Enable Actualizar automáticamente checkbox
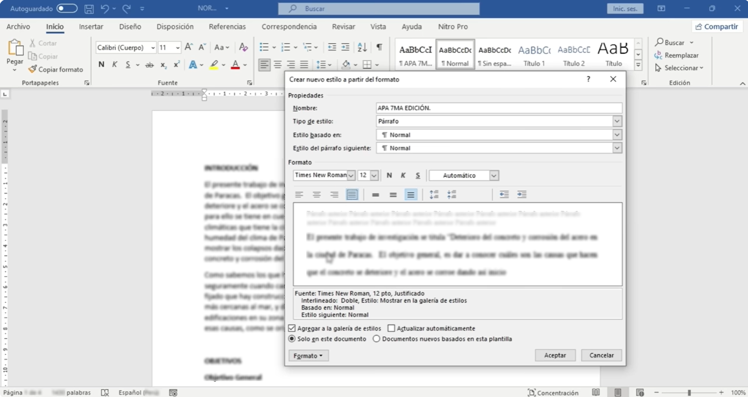 (392, 328)
